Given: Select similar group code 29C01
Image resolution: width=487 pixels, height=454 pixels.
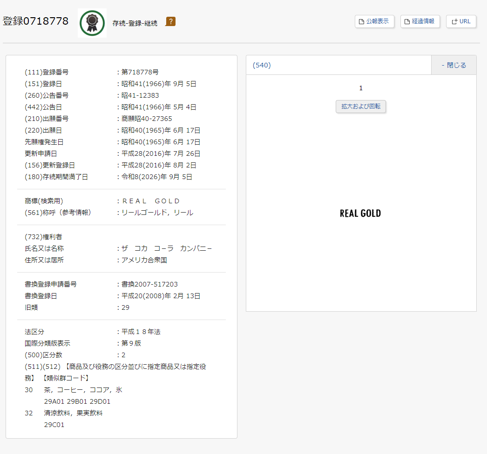Looking at the screenshot, I should 54,425.
